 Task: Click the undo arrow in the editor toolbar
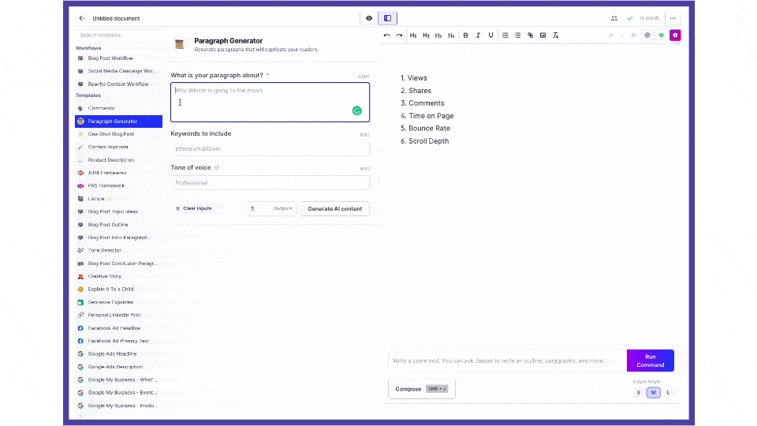386,35
